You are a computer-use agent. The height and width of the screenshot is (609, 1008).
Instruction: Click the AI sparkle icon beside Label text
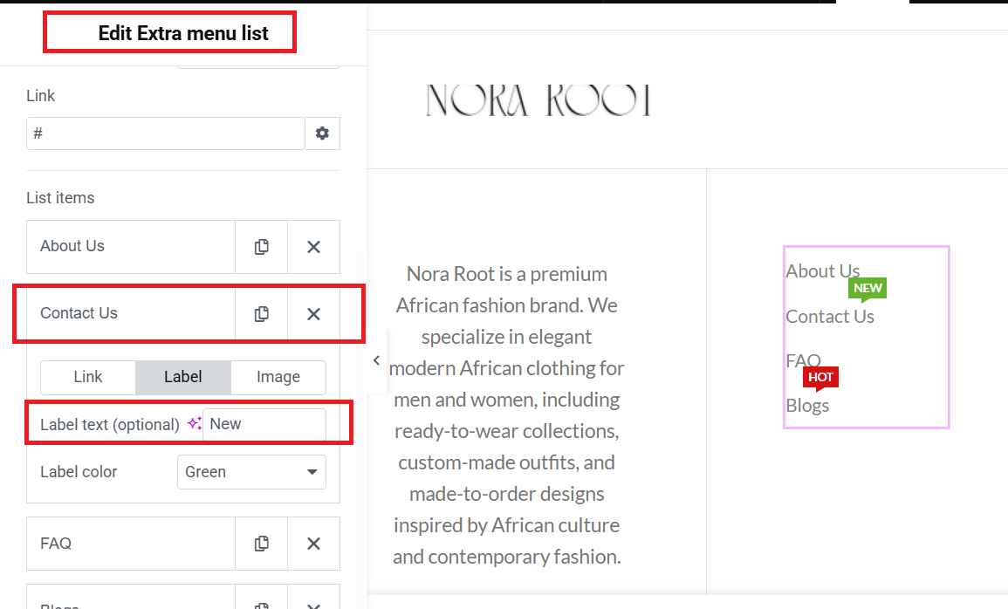click(194, 423)
